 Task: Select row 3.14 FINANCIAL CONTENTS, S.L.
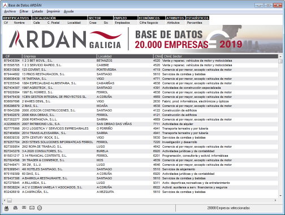[140, 156]
